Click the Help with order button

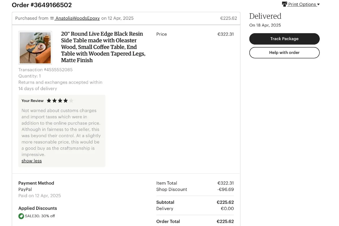pyautogui.click(x=284, y=53)
